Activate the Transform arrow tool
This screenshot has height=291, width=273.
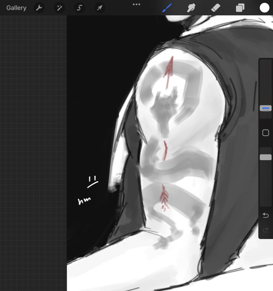(100, 8)
